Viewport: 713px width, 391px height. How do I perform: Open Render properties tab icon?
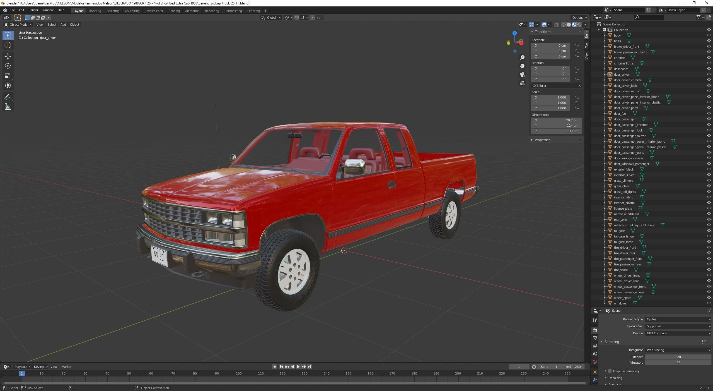(595, 330)
